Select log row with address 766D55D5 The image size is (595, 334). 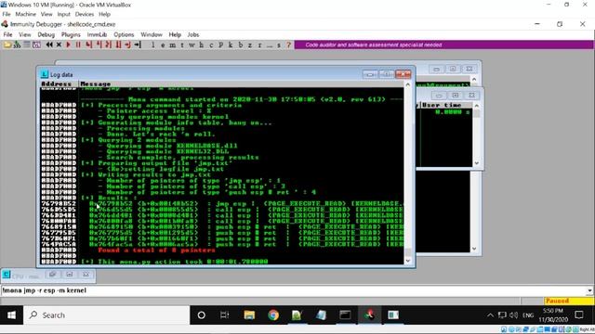pos(222,210)
